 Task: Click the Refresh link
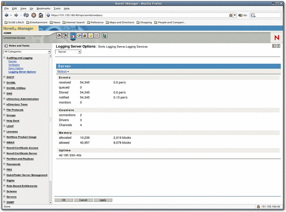tap(62, 71)
